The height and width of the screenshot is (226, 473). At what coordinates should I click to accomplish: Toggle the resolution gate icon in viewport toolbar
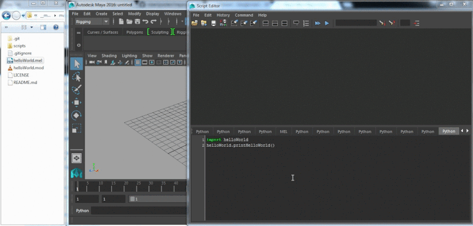151,63
